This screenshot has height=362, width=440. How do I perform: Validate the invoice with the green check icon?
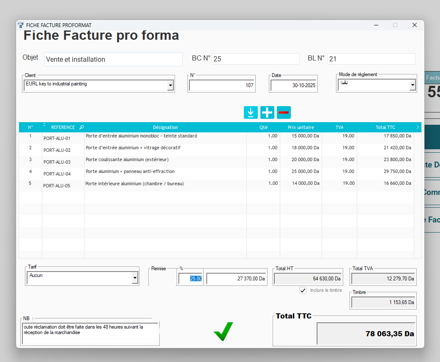[x=223, y=332]
